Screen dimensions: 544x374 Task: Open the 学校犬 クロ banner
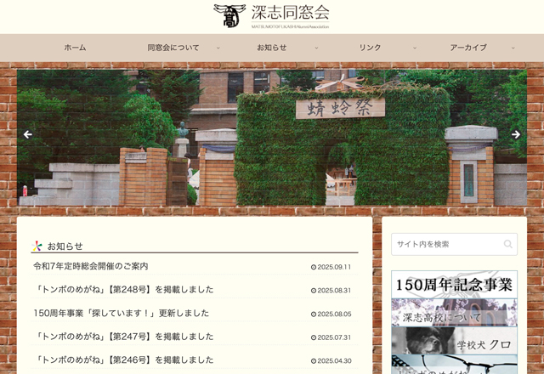pos(454,341)
